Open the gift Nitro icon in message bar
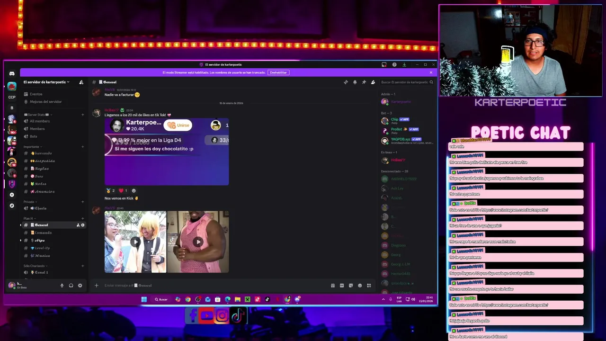 [x=333, y=286]
